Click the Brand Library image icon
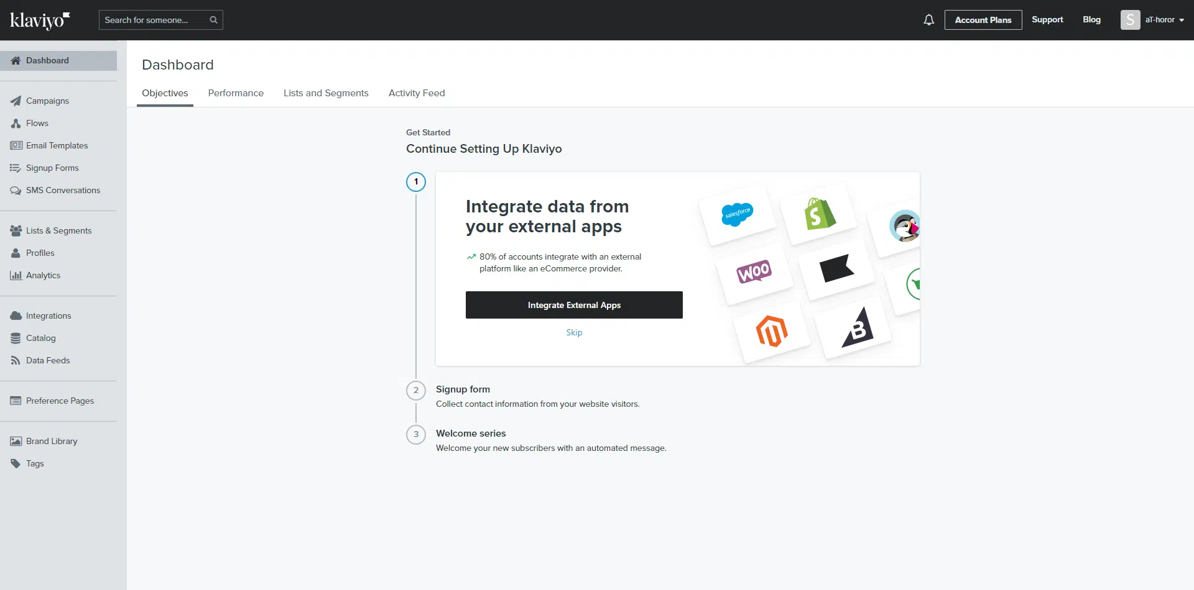Screen dimensions: 1194x590 (x=16, y=441)
